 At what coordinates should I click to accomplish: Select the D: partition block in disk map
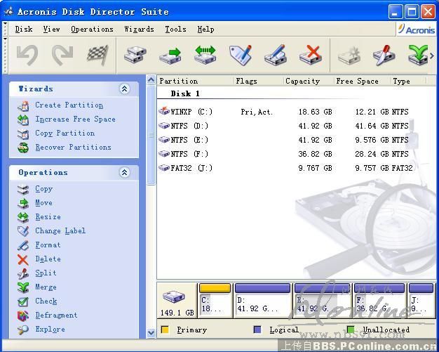point(262,301)
